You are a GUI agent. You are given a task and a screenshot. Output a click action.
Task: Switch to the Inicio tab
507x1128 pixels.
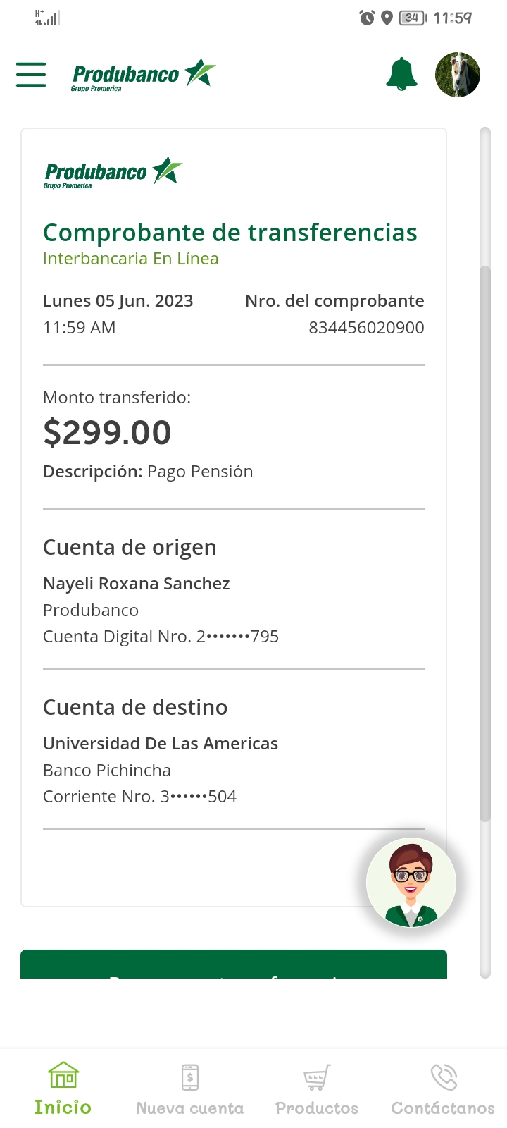tap(63, 1108)
